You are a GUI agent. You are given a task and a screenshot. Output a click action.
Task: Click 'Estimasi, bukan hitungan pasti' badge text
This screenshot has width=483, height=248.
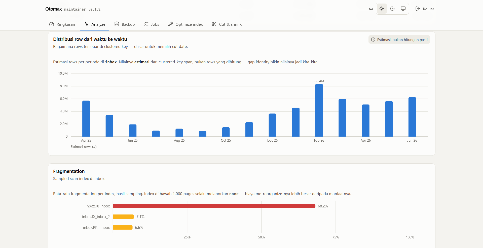coord(402,40)
